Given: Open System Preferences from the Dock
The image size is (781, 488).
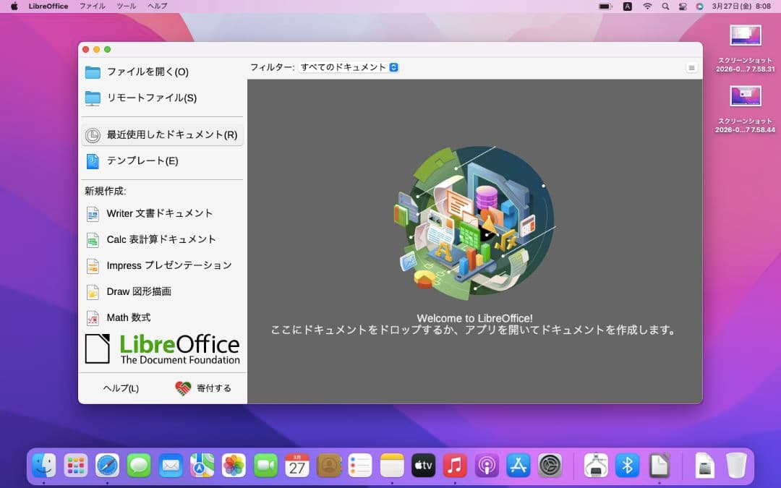Looking at the screenshot, I should pos(550,466).
